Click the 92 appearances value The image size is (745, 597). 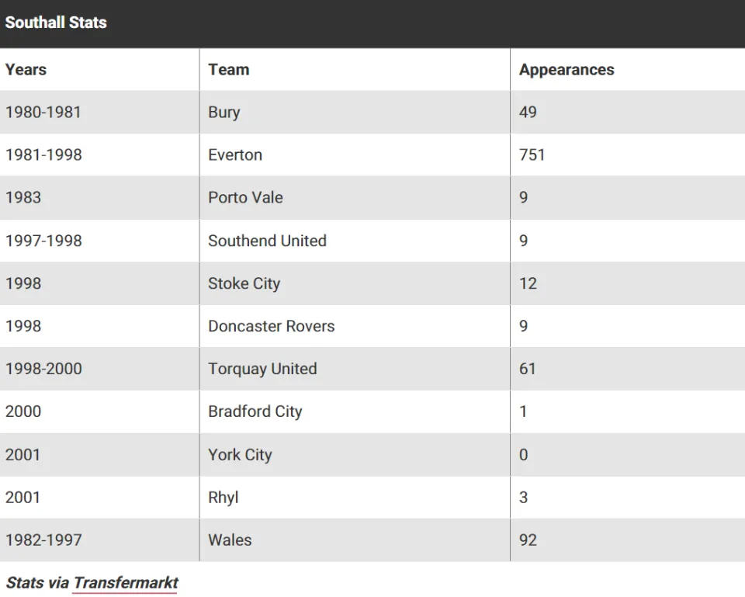[x=528, y=540]
